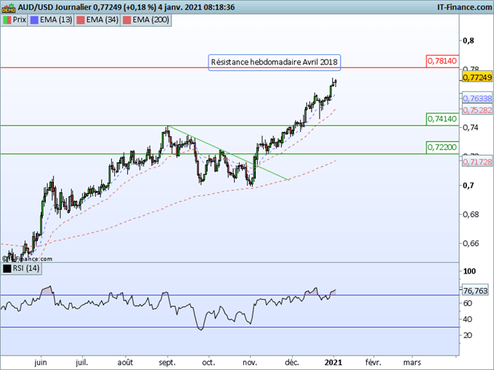The height and width of the screenshot is (370, 494).
Task: Click the 'oct.' label on time axis
Action: [x=208, y=363]
